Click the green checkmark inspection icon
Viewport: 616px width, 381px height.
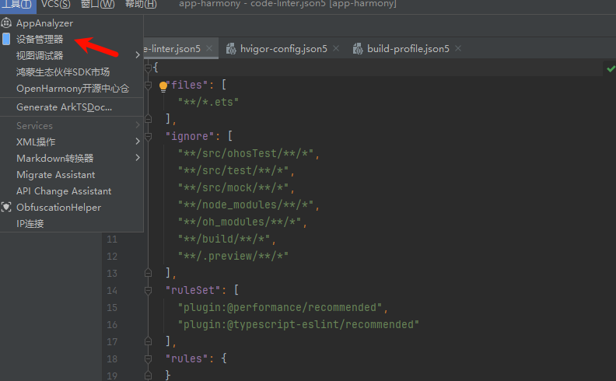click(x=609, y=69)
